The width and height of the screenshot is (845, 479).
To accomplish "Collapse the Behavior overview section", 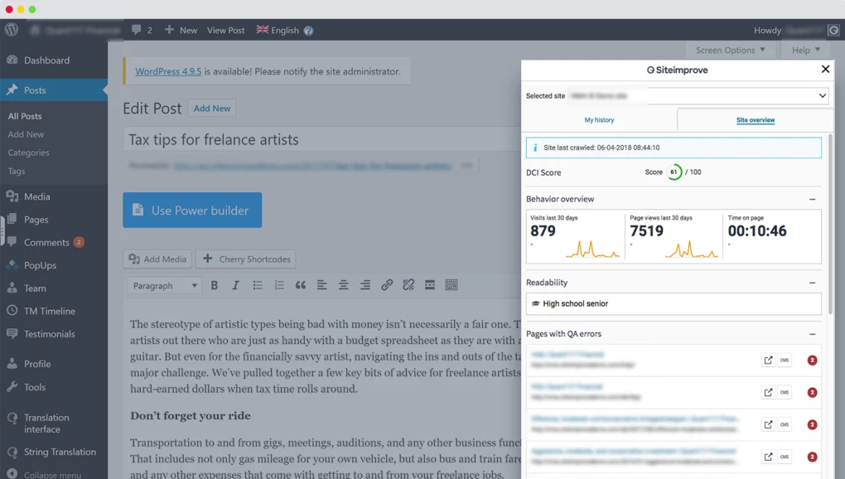I will click(812, 200).
